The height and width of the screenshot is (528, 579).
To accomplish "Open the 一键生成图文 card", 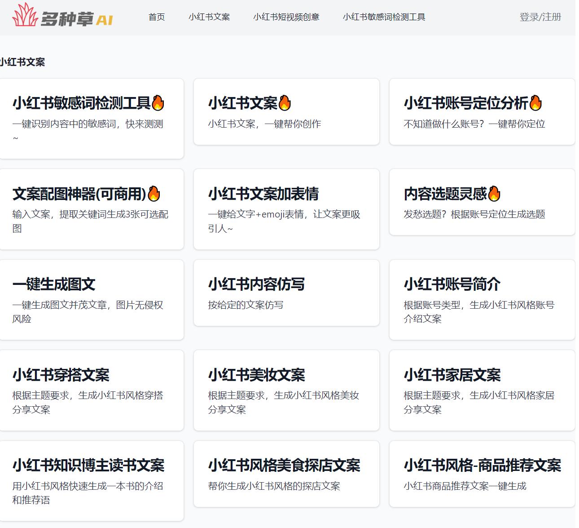I will [92, 300].
